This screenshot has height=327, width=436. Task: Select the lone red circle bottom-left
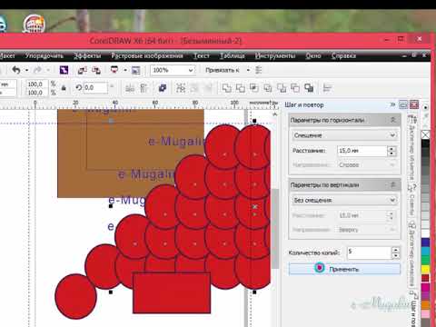(x=75, y=296)
